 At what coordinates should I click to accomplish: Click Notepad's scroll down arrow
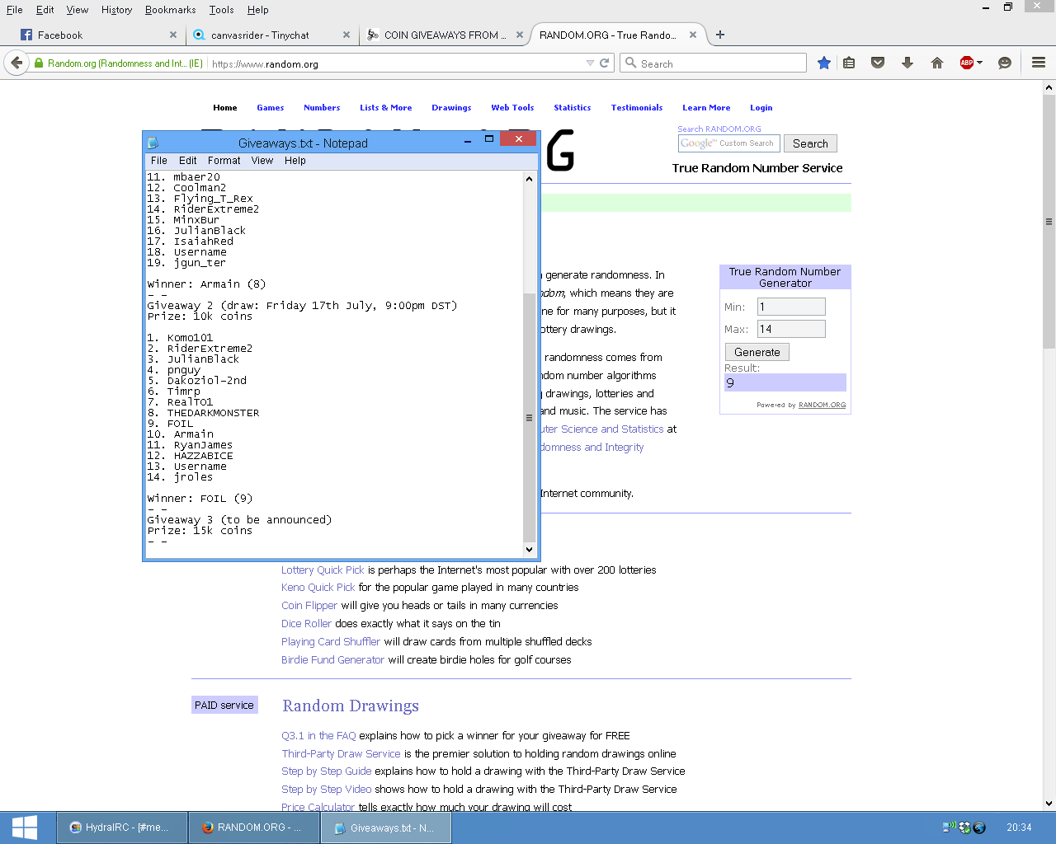click(529, 549)
